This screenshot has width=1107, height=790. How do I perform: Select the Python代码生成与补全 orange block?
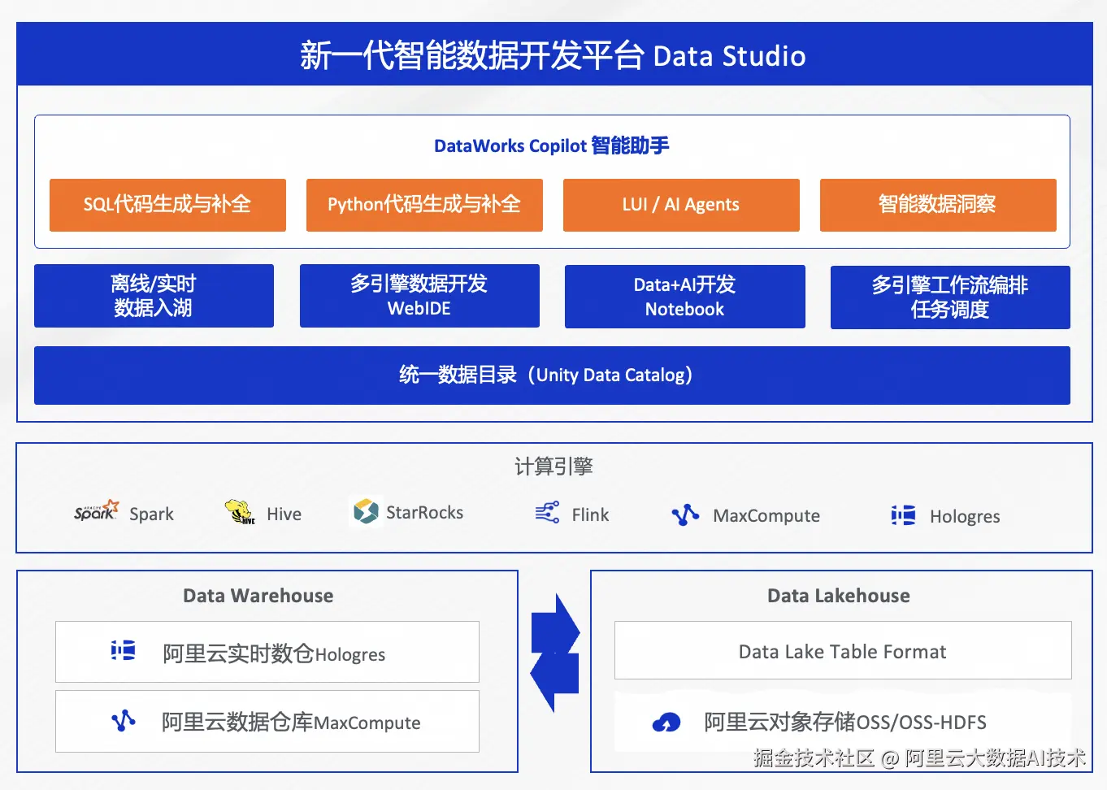click(x=424, y=205)
